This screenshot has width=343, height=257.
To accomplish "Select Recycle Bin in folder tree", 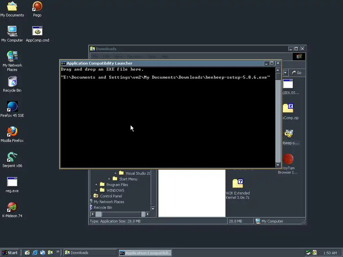I will tap(103, 207).
